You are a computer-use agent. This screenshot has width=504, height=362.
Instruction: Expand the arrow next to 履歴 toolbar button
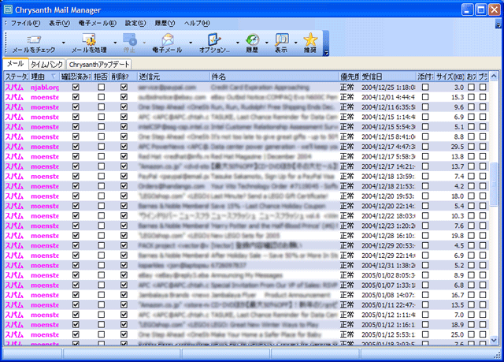tap(266, 43)
